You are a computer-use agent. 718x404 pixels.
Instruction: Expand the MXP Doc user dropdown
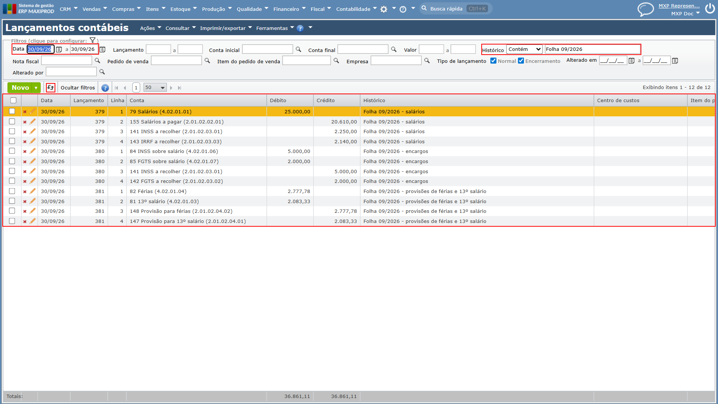pos(685,13)
